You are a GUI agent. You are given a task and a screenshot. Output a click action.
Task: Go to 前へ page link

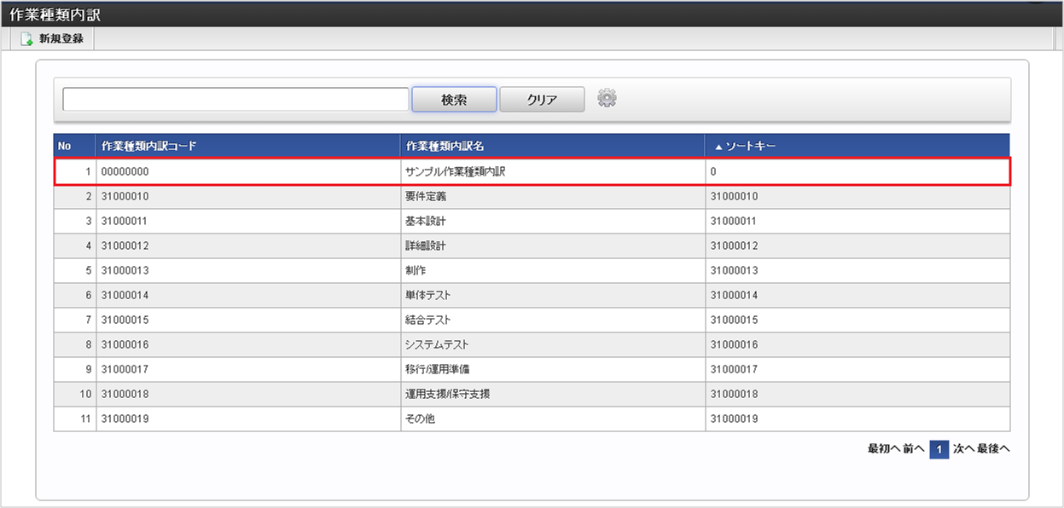tap(913, 449)
